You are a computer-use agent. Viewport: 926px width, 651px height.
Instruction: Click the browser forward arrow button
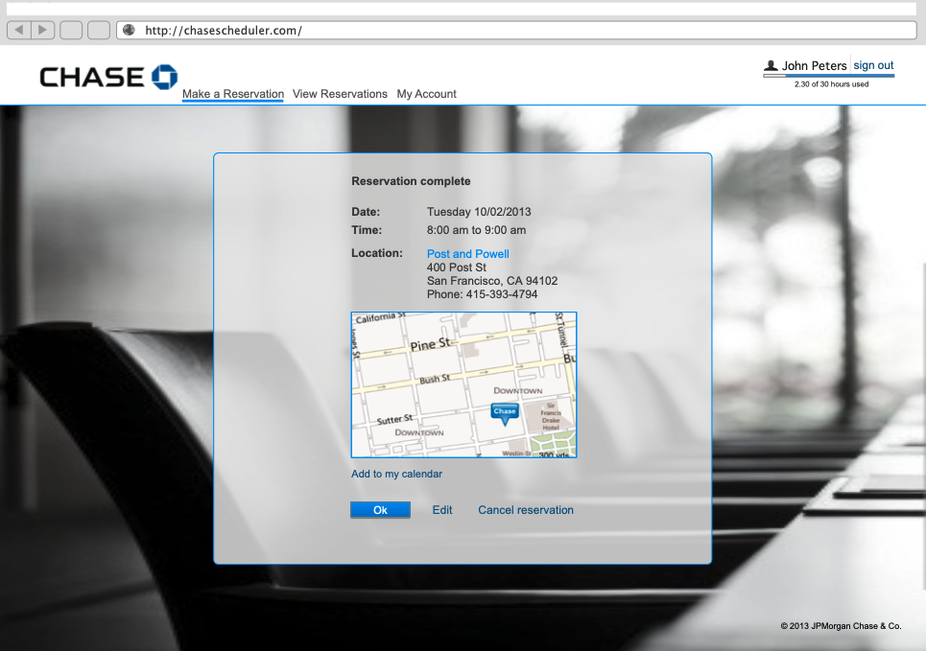pos(43,30)
